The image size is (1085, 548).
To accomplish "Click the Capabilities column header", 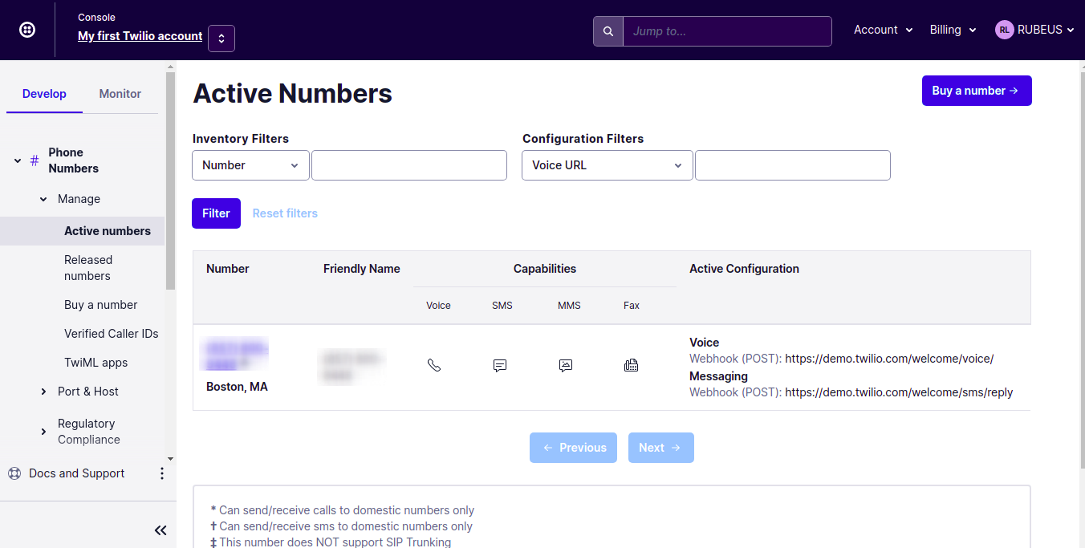I will (545, 269).
